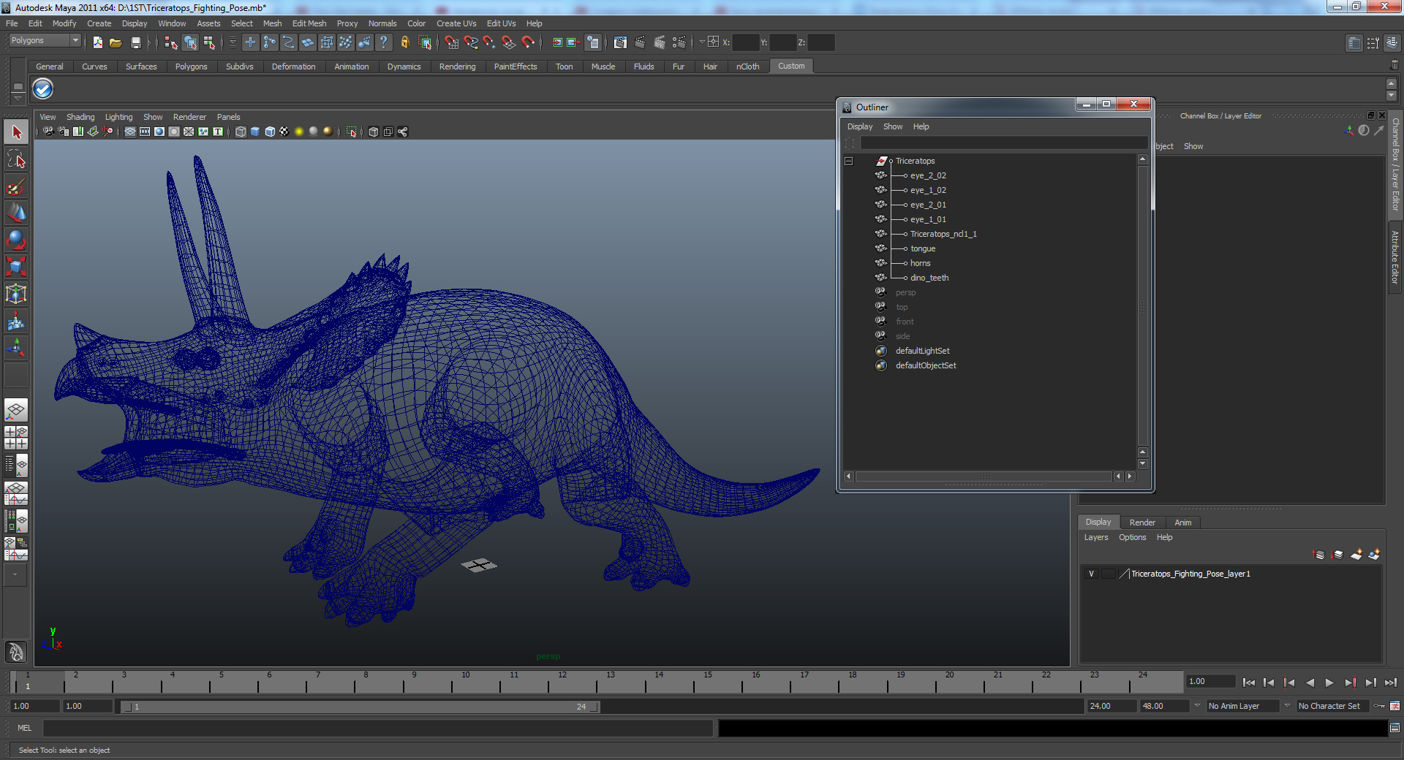Click the Snap to grids magnet icon
Viewport: 1404px width, 760px height.
tap(452, 42)
